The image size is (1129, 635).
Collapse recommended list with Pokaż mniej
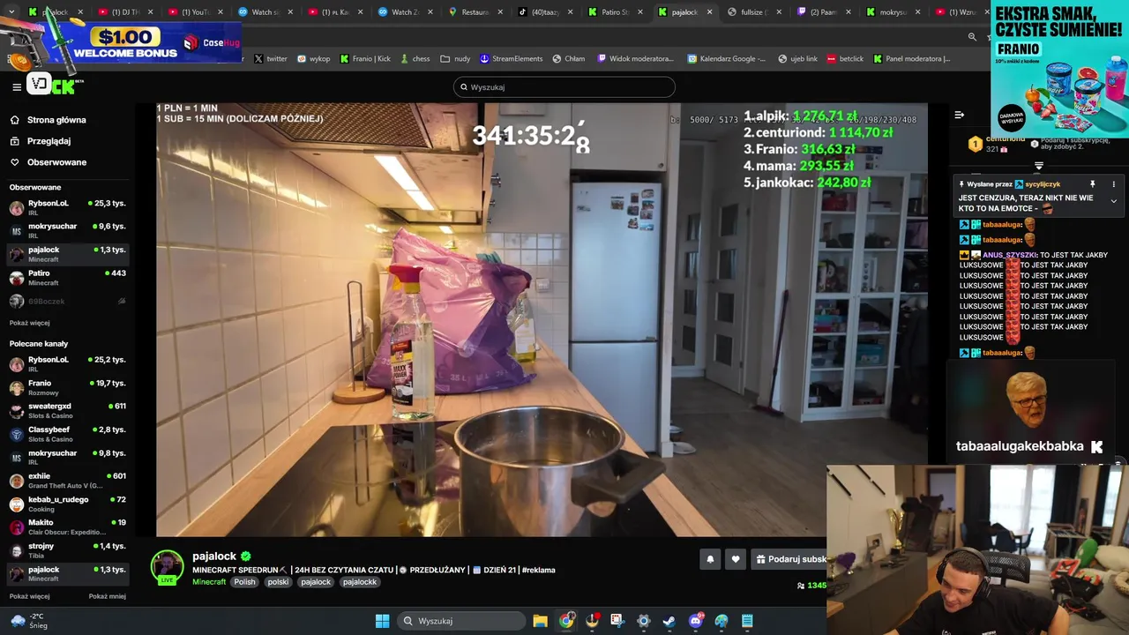point(107,596)
